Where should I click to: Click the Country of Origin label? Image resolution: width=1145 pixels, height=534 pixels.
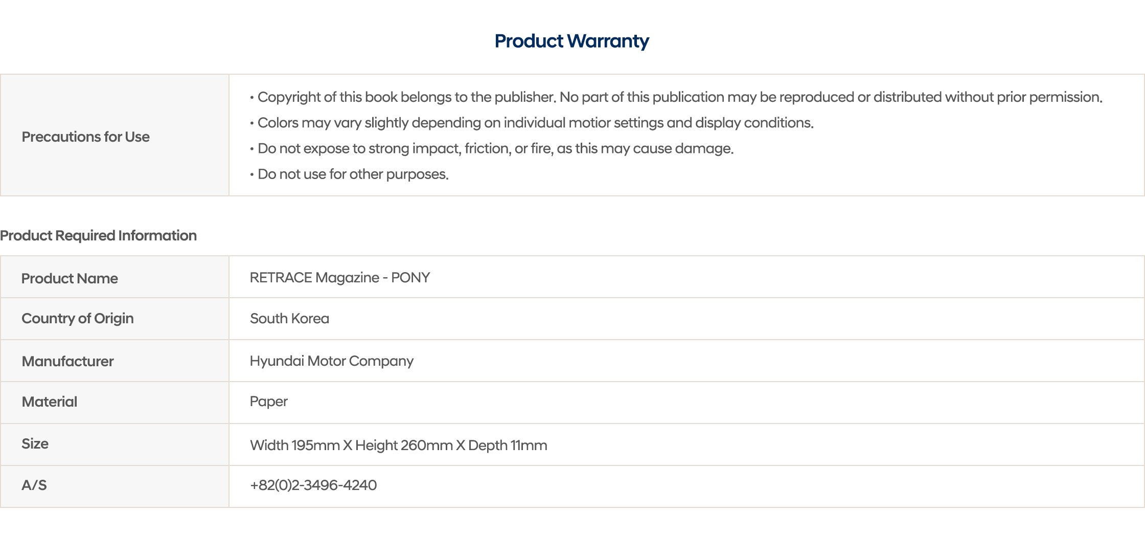coord(77,318)
